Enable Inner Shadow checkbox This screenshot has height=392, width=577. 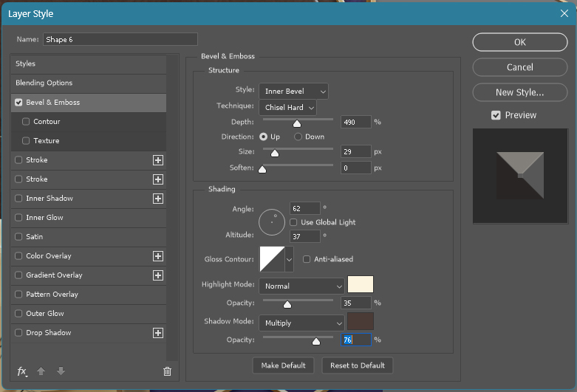pyautogui.click(x=18, y=198)
